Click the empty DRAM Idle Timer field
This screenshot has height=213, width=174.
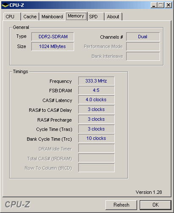[x=97, y=148]
